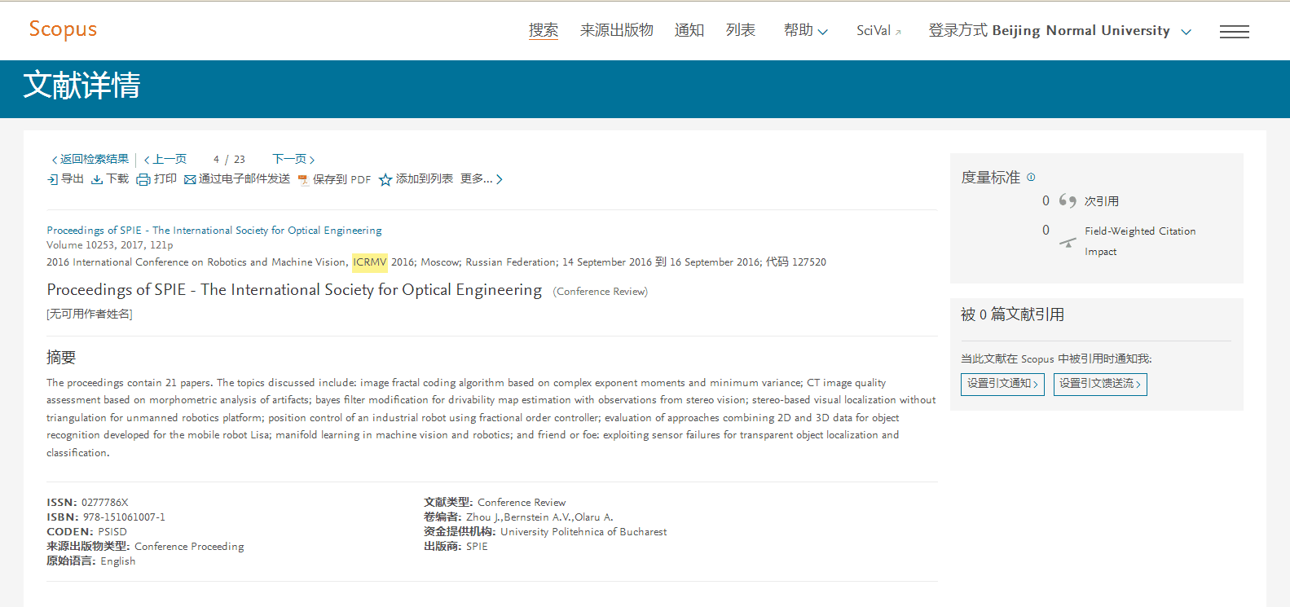Open 来源出版物 sources page
The height and width of the screenshot is (607, 1290).
tap(617, 30)
